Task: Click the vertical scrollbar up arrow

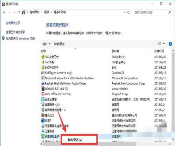Action: (173, 51)
